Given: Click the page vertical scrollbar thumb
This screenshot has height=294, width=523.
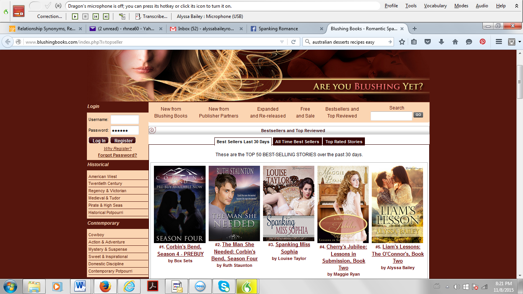Looking at the screenshot, I should (520, 82).
